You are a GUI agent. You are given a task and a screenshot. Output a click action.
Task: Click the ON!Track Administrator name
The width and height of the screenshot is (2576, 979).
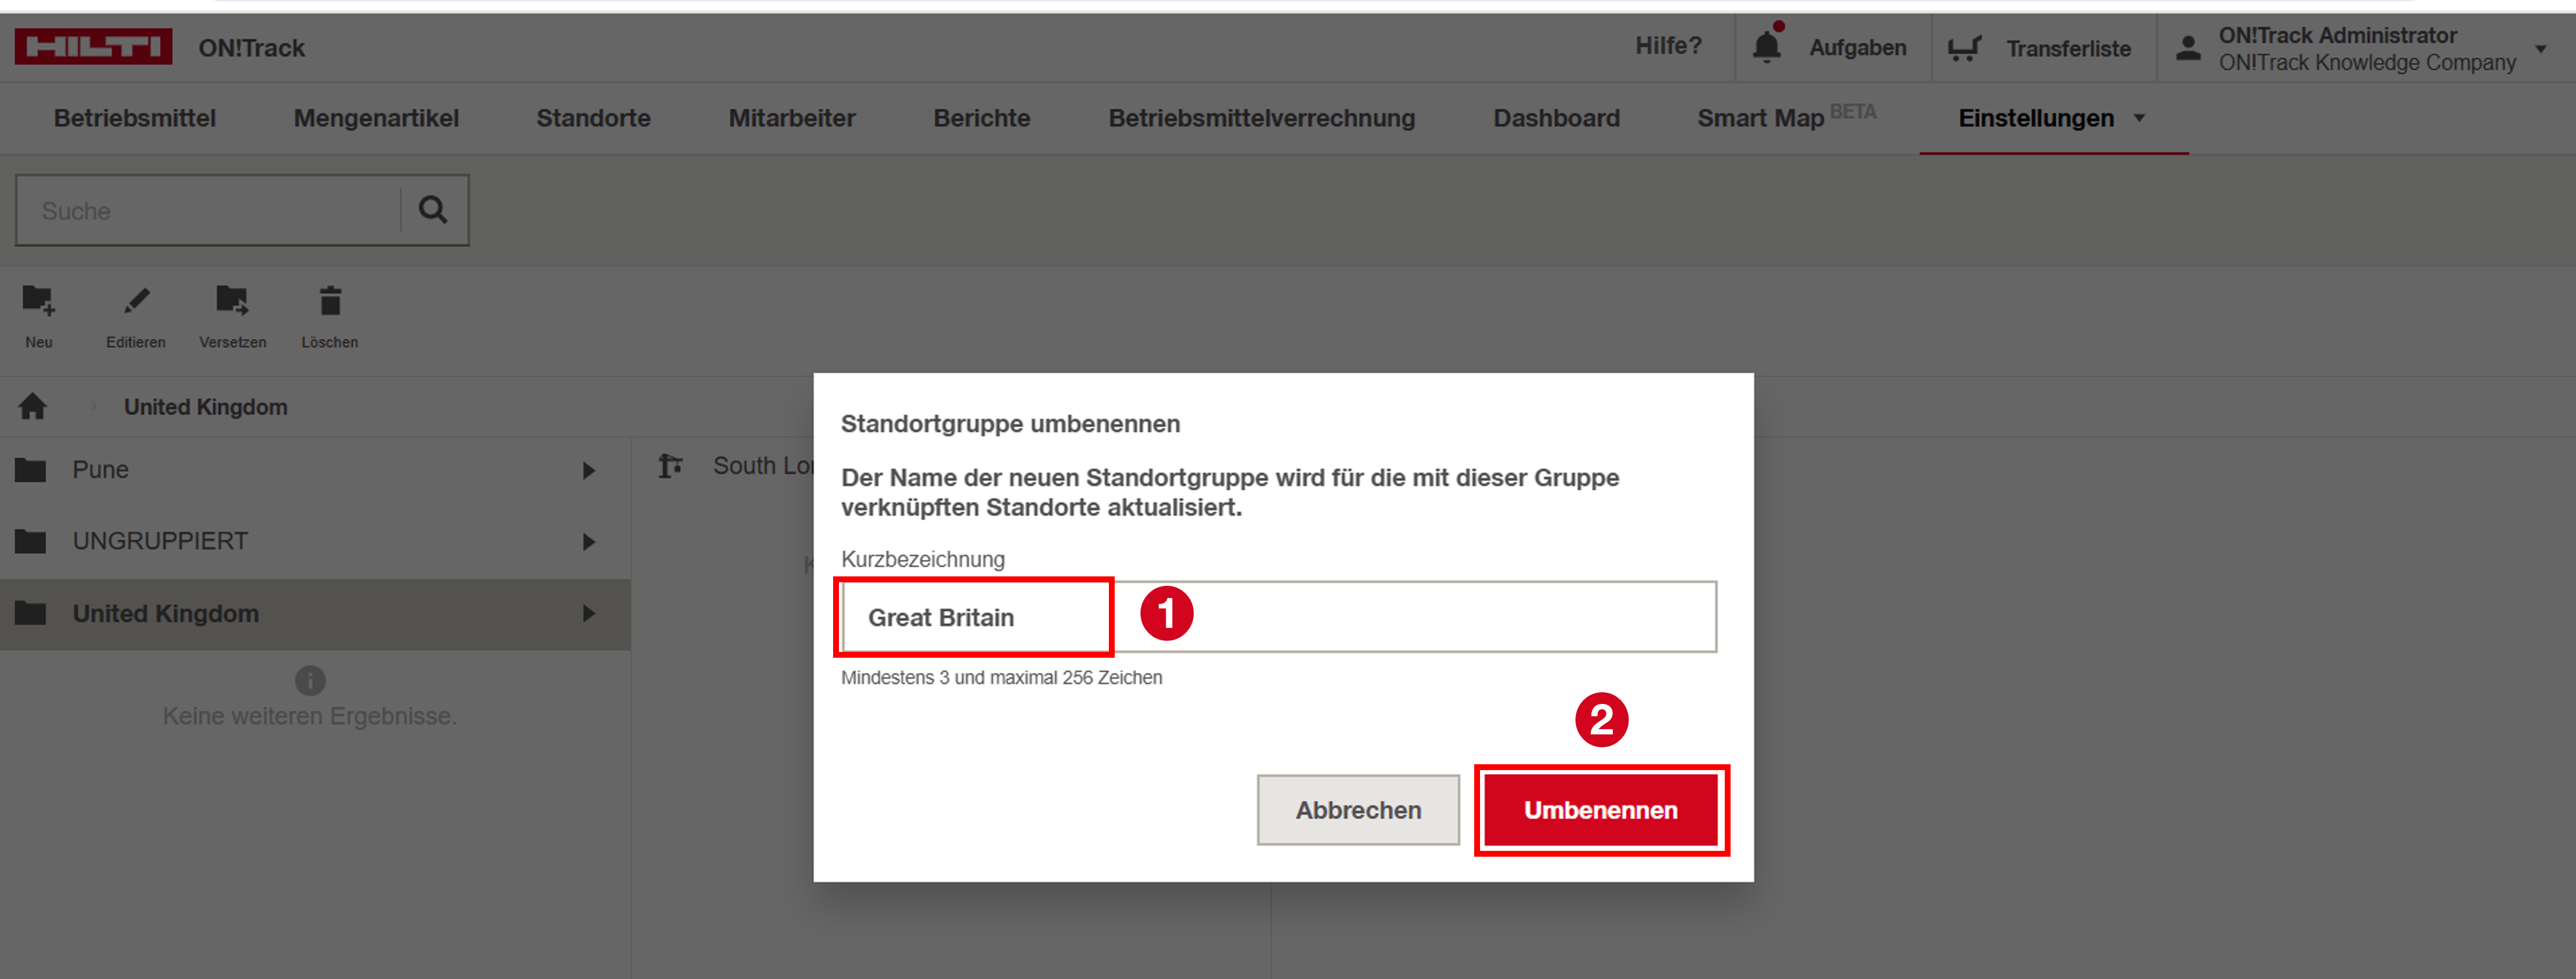2338,35
